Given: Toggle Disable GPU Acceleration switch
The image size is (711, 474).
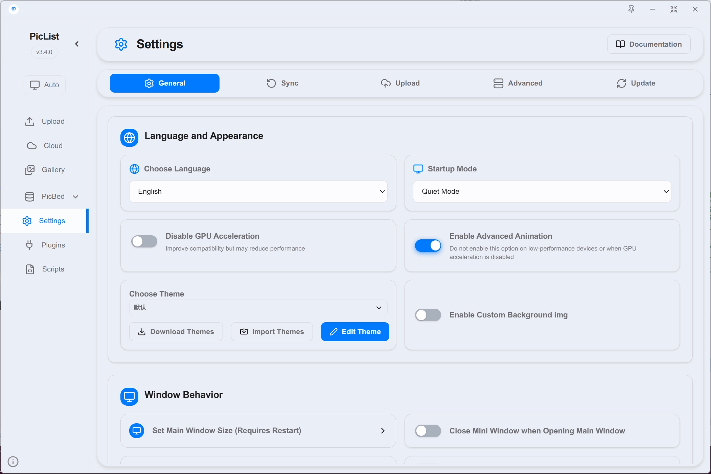Looking at the screenshot, I should (x=144, y=241).
